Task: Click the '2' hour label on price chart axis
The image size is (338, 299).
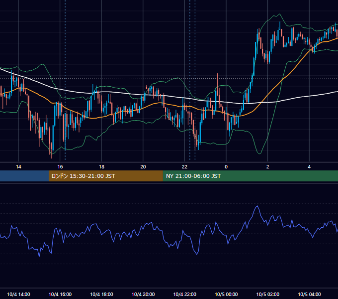Action: point(268,167)
